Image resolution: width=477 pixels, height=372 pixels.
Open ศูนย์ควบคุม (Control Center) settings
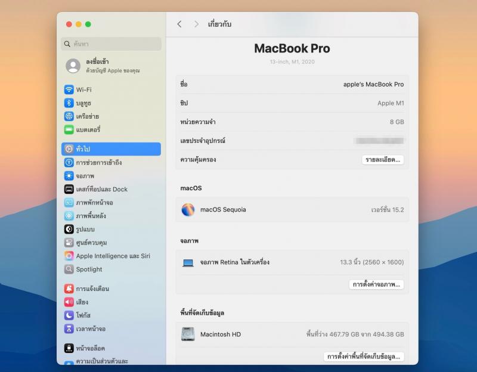coord(111,243)
